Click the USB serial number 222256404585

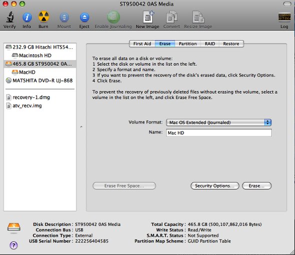pyautogui.click(x=92, y=241)
